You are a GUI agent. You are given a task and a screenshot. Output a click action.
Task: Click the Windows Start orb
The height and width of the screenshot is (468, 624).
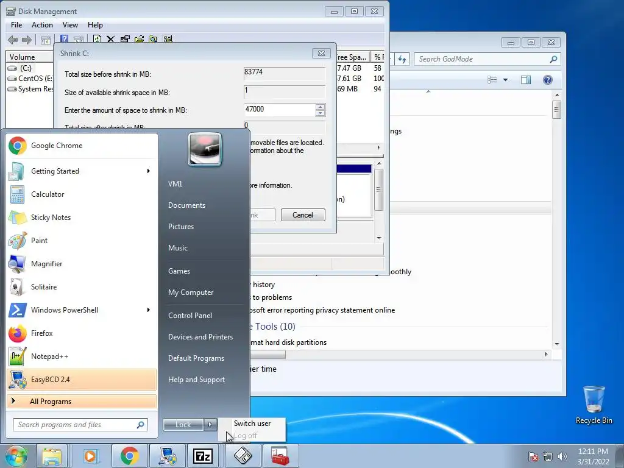point(16,456)
